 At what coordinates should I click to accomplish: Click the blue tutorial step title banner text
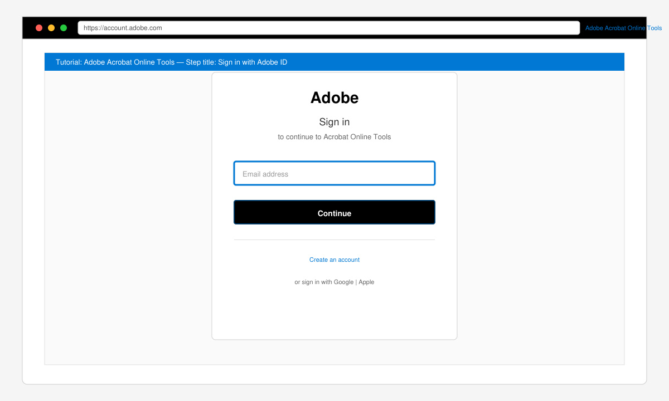(x=172, y=62)
